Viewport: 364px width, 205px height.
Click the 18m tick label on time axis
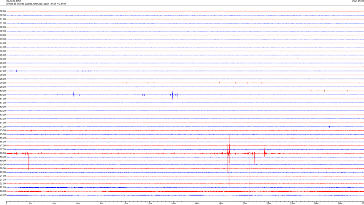click(221, 203)
